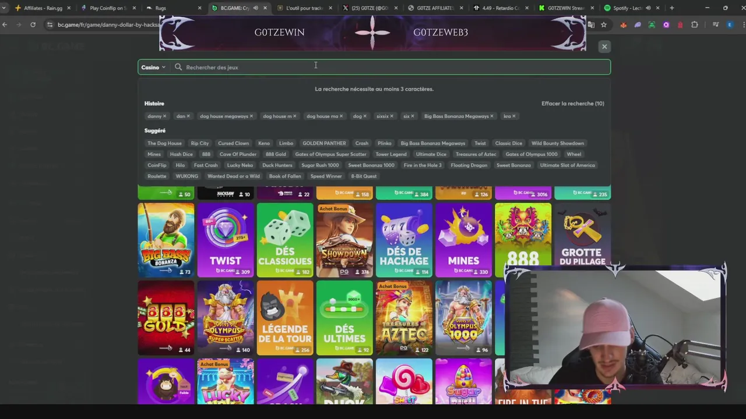Open Légende de la Tour thumbnail
The height and width of the screenshot is (419, 746).
(x=285, y=318)
